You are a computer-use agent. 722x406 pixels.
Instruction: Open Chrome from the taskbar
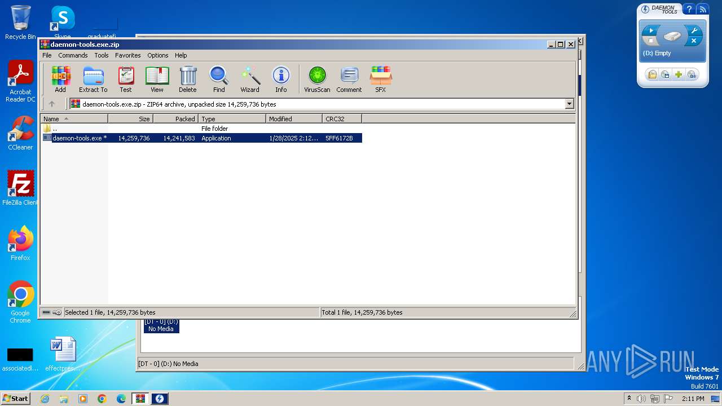click(x=102, y=399)
